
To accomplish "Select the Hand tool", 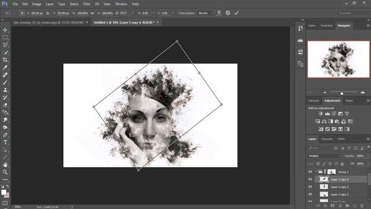I will tap(5, 165).
